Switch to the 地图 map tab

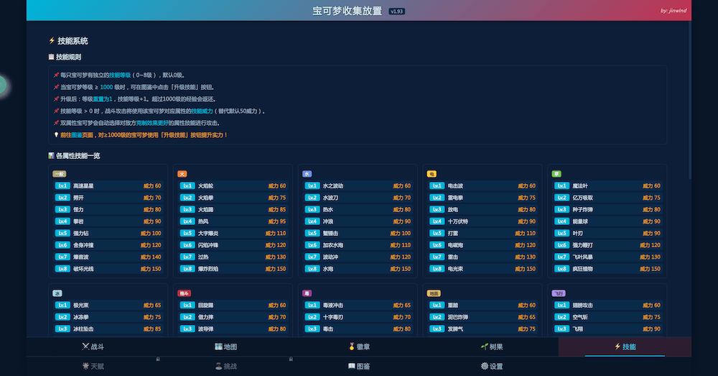click(x=225, y=347)
